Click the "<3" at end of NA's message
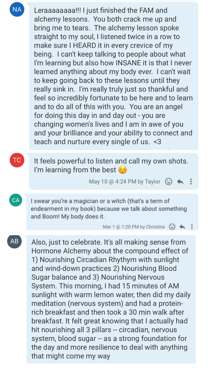Image resolution: width=208 pixels, height=370 pixels. pos(157,142)
